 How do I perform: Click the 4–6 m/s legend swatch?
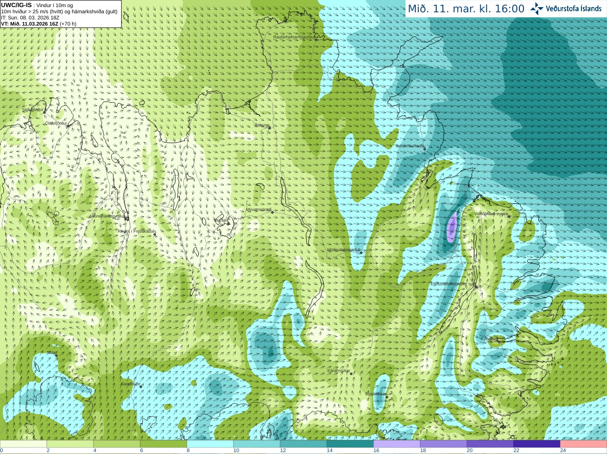117,444
